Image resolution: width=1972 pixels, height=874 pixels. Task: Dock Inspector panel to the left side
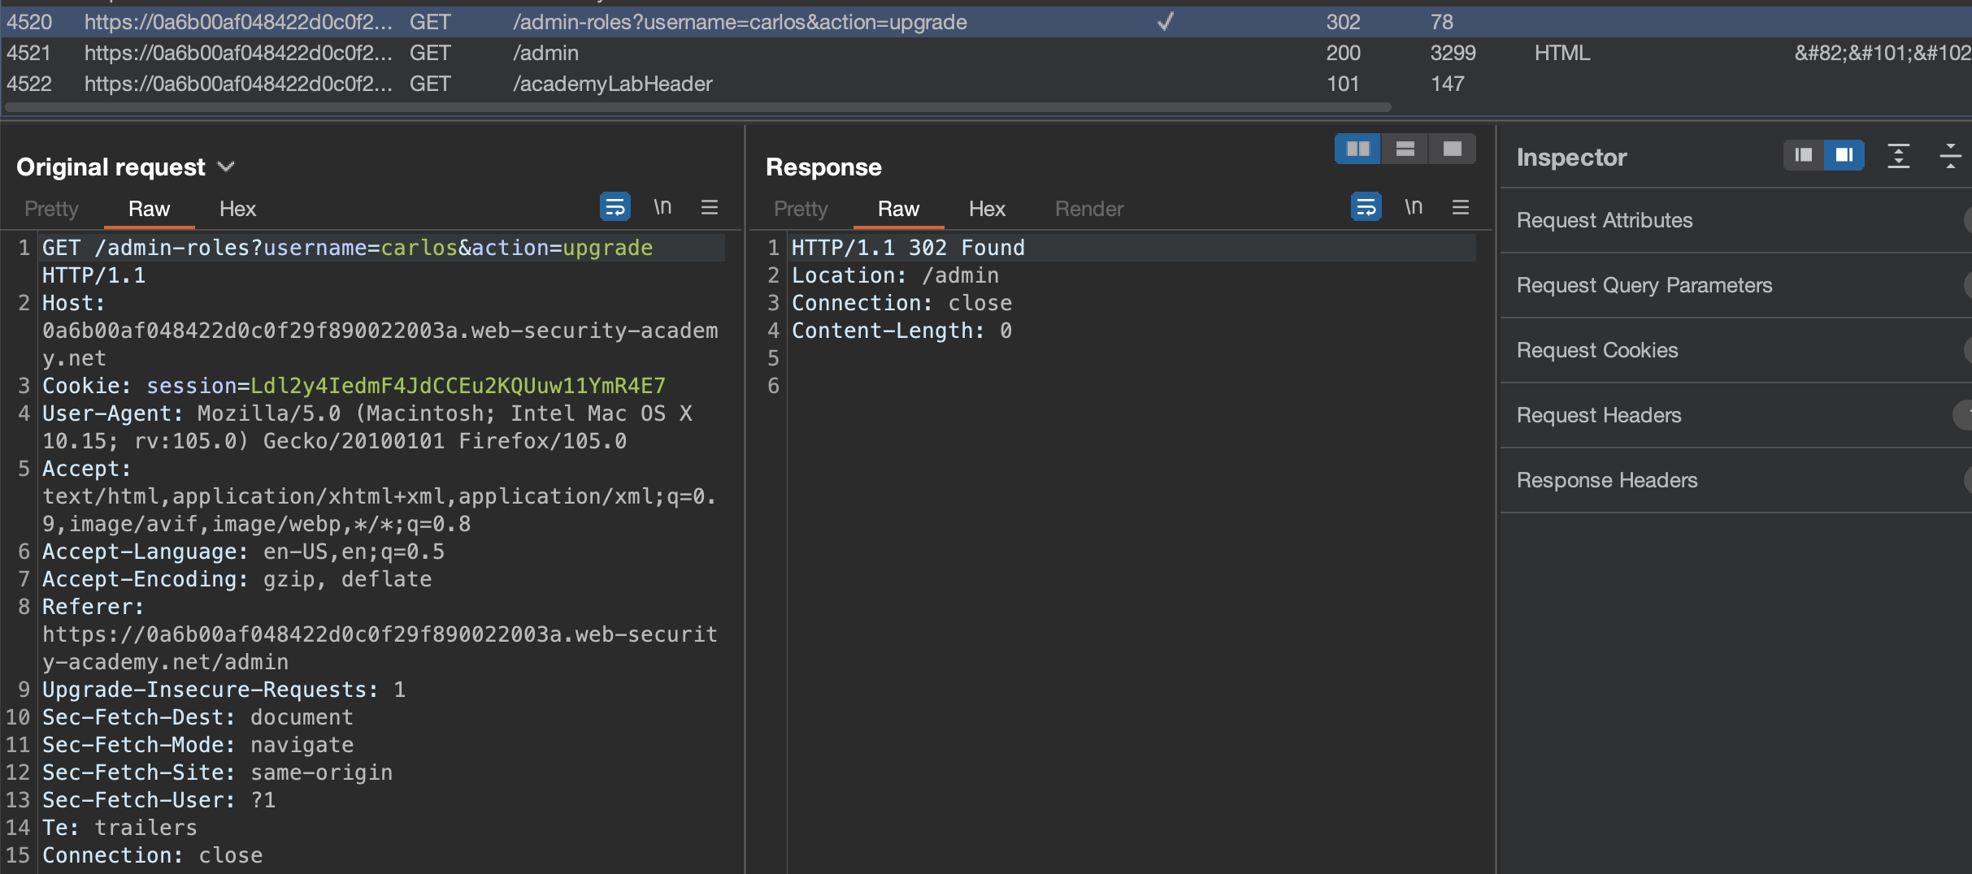tap(1803, 155)
